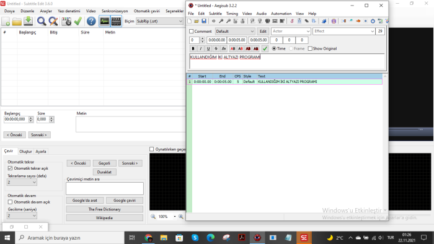Click the Aegisub save subtitles icon
Screen dimensions: 434x244
204,21
